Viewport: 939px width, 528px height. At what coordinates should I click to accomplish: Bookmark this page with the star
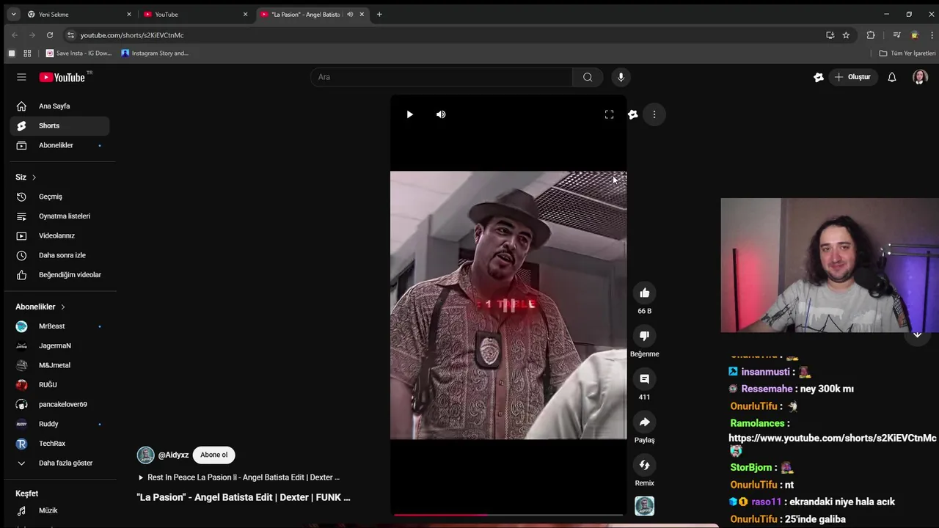846,35
